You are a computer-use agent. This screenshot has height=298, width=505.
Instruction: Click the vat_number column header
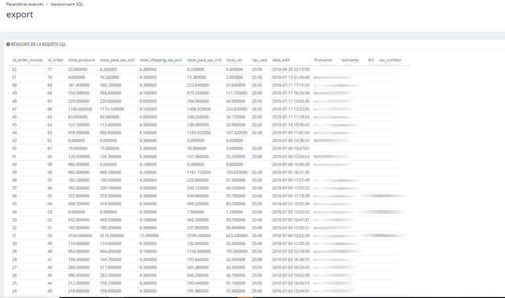pyautogui.click(x=390, y=59)
